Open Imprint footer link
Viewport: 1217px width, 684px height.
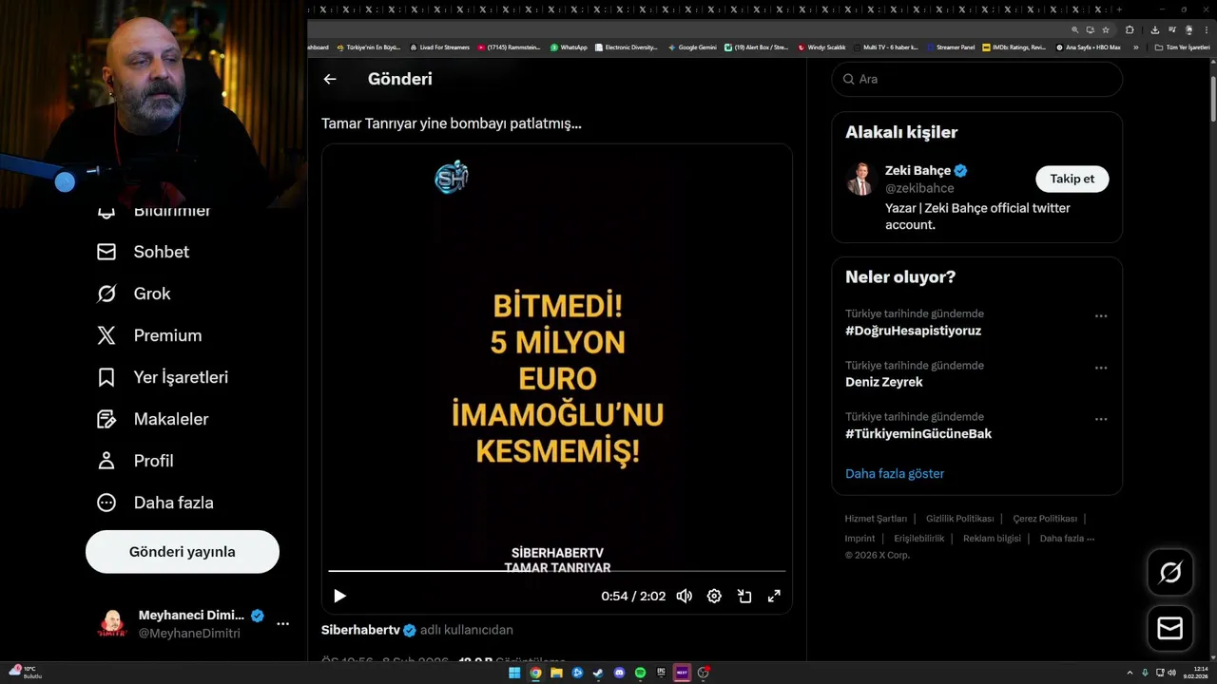pyautogui.click(x=860, y=539)
